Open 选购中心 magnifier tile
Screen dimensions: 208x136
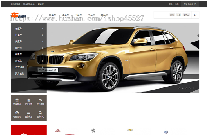[40, 114]
